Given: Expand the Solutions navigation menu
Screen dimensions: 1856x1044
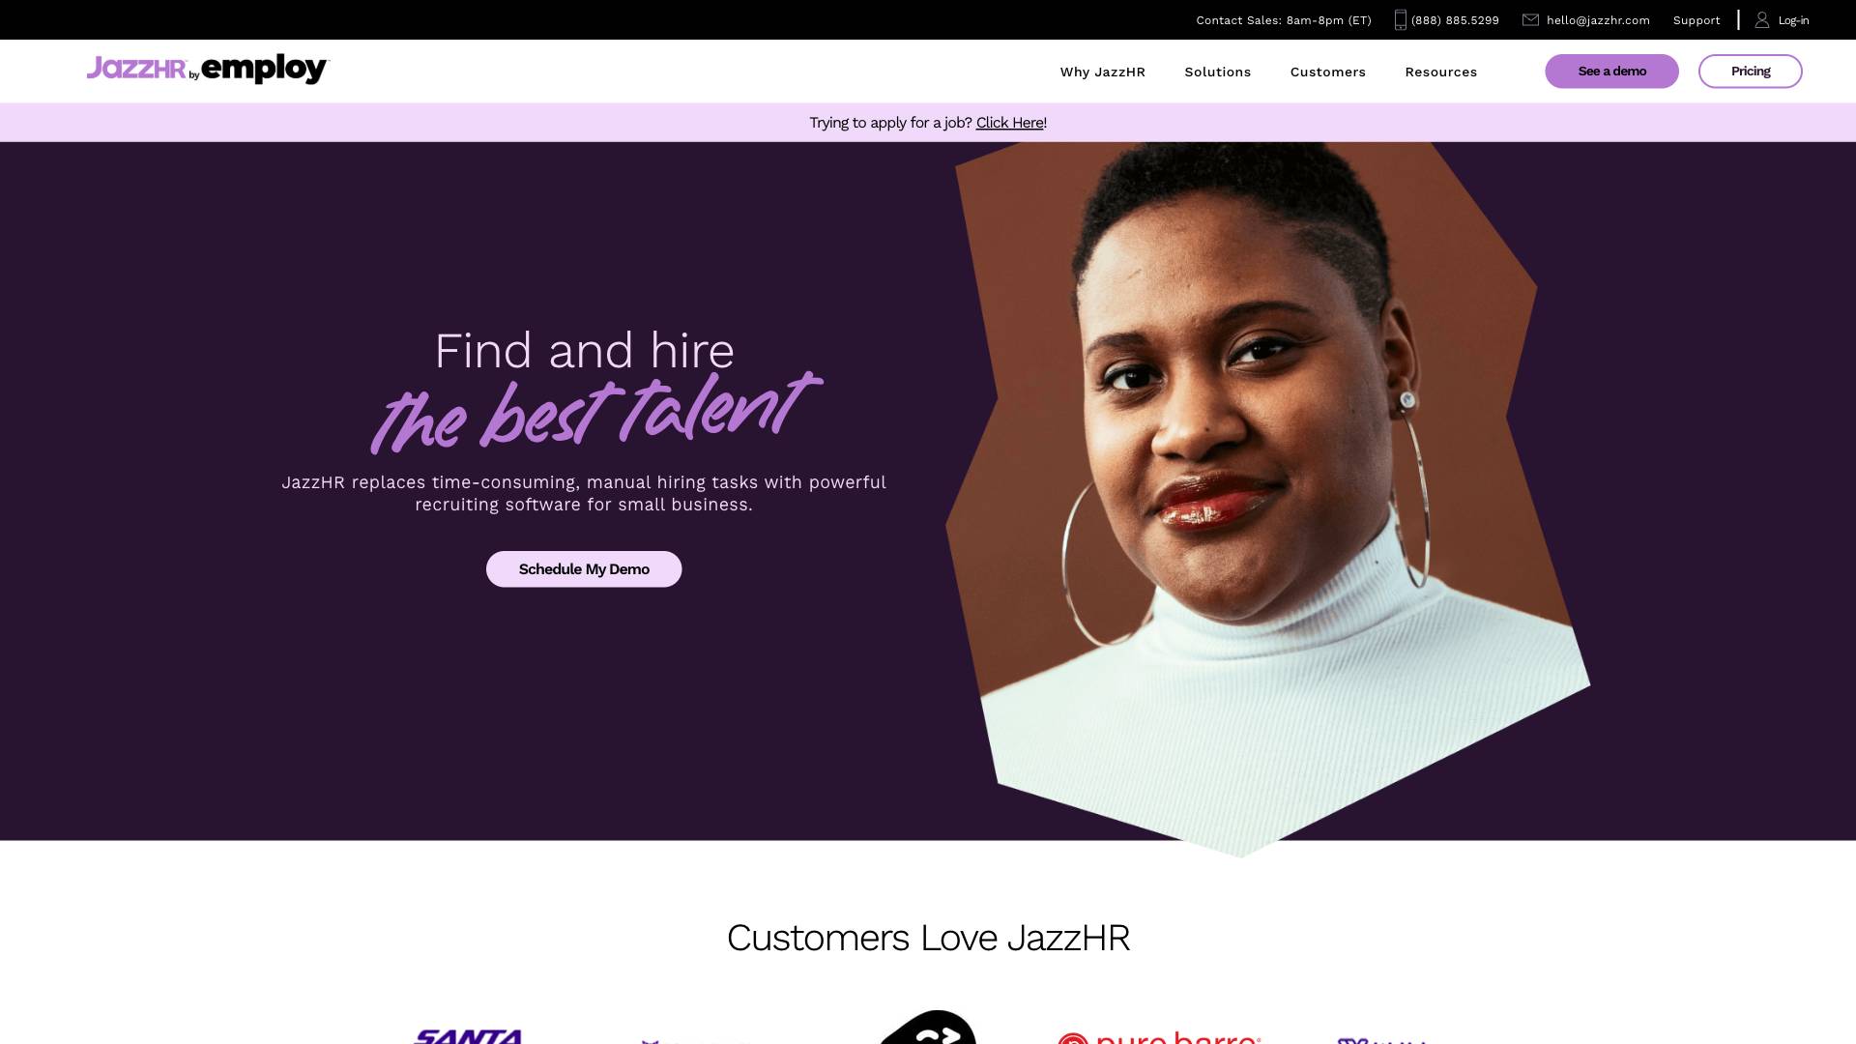Looking at the screenshot, I should click(1217, 72).
